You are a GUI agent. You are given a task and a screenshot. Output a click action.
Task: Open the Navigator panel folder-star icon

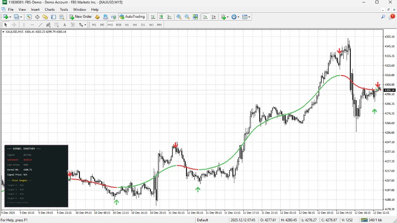(x=45, y=17)
